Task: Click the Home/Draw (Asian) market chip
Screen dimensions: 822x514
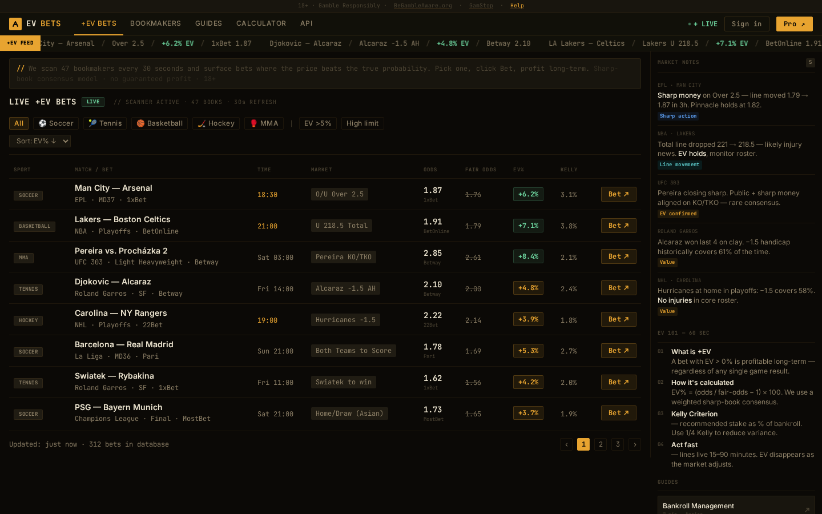Action: [349, 413]
